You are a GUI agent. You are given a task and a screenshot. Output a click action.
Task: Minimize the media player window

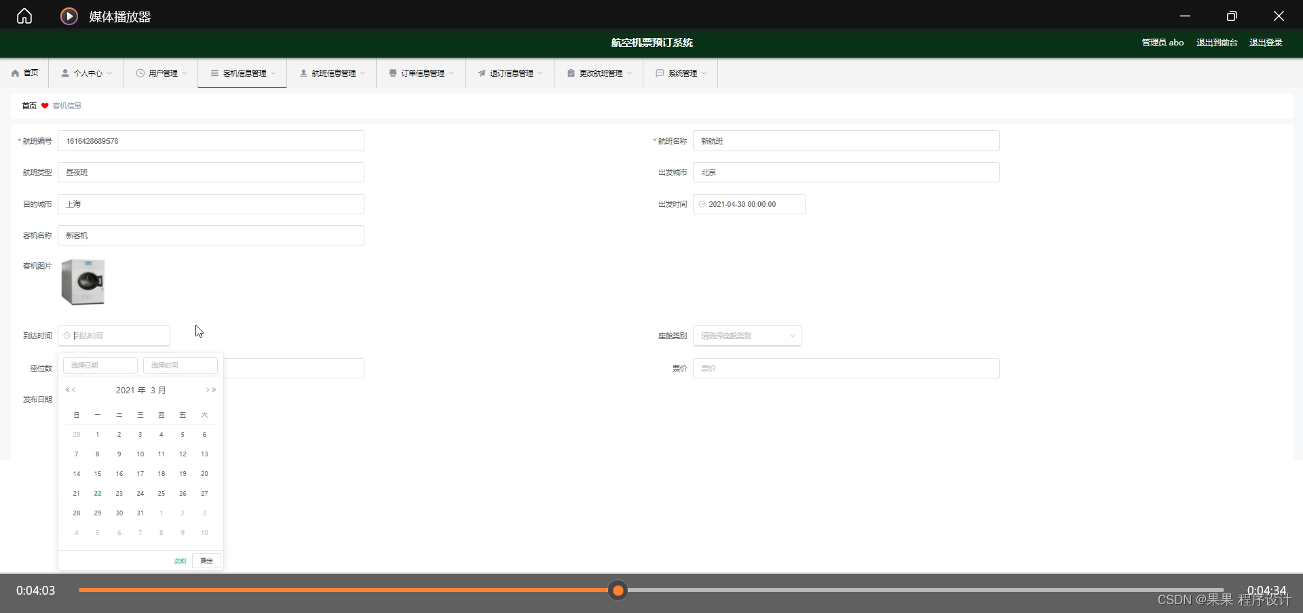1185,16
